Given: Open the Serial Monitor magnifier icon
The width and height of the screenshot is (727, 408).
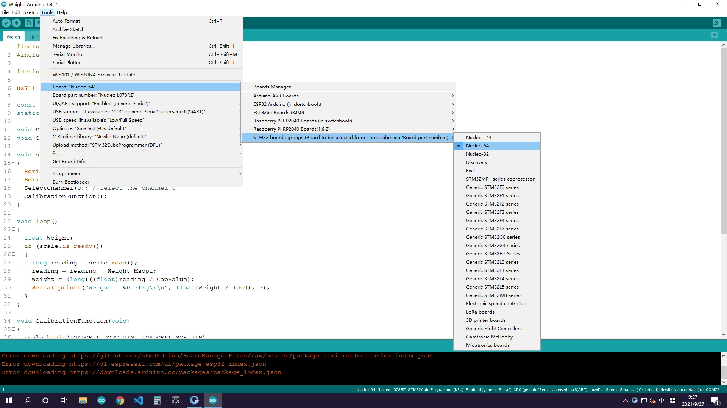Looking at the screenshot, I should (716, 23).
